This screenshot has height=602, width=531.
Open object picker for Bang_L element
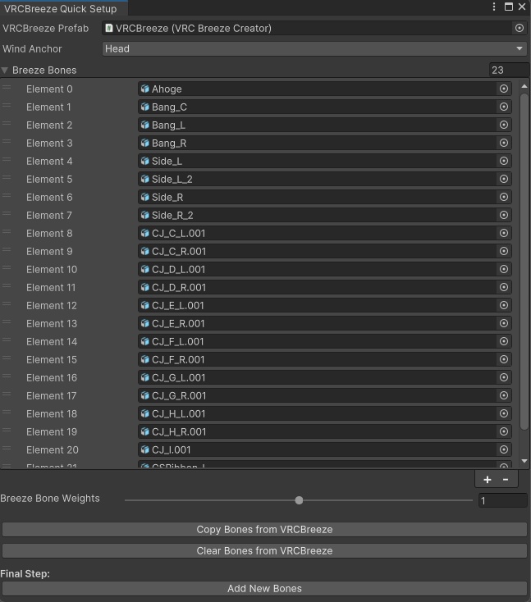(504, 125)
